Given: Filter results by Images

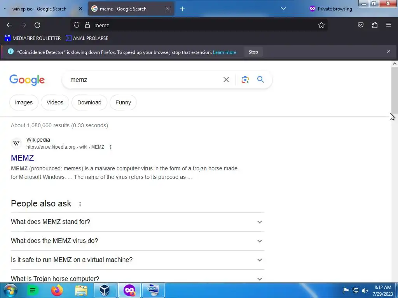Looking at the screenshot, I should pos(24,102).
